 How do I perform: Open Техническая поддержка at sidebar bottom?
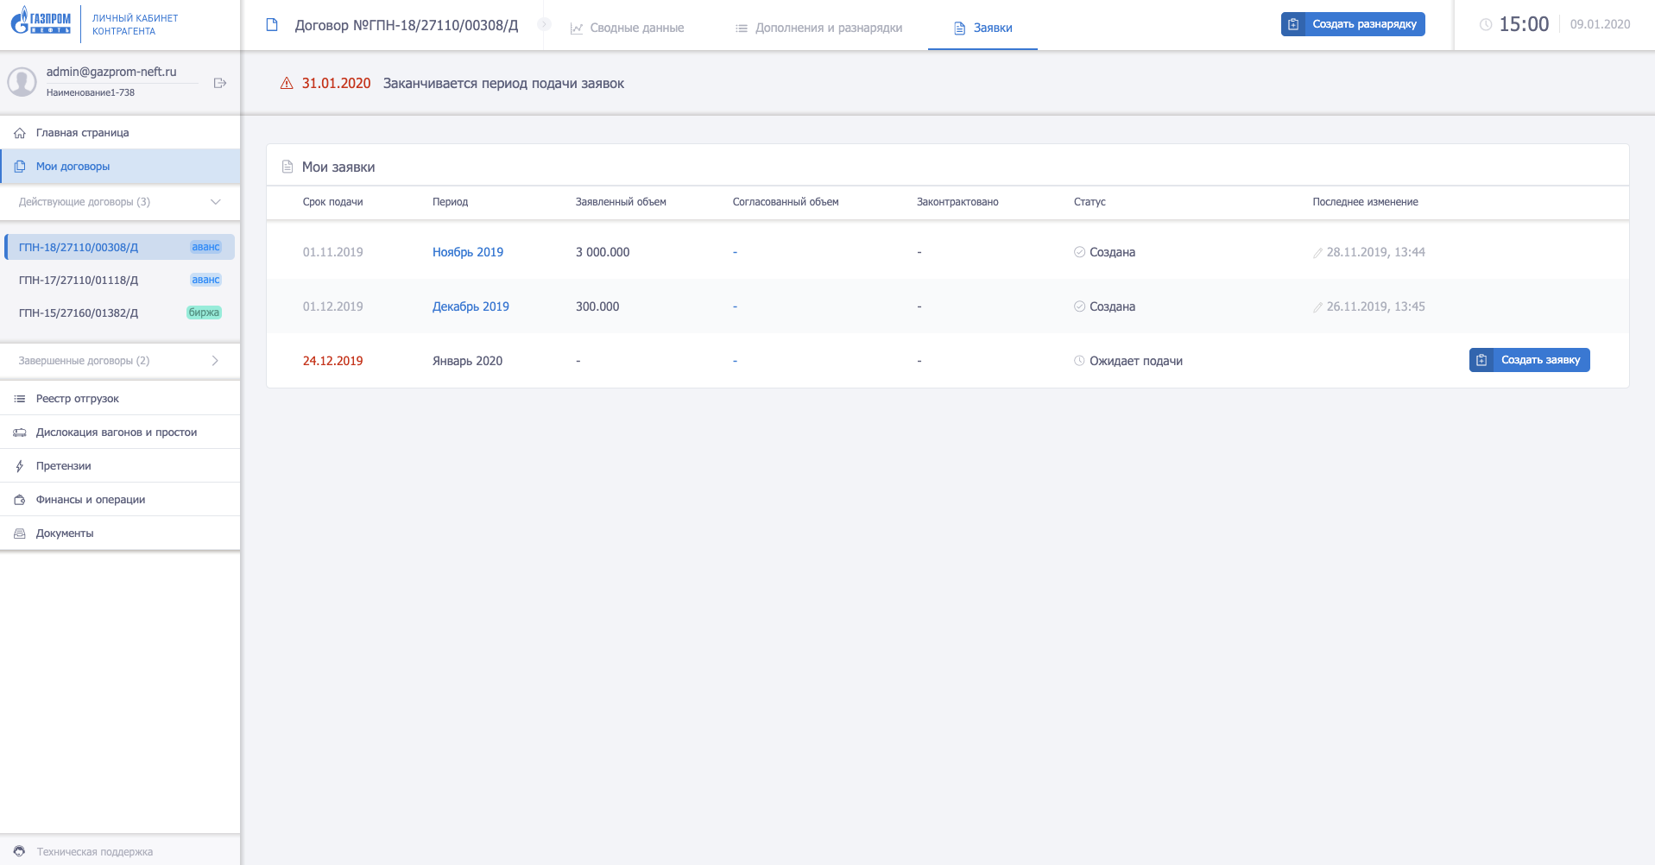(x=94, y=852)
